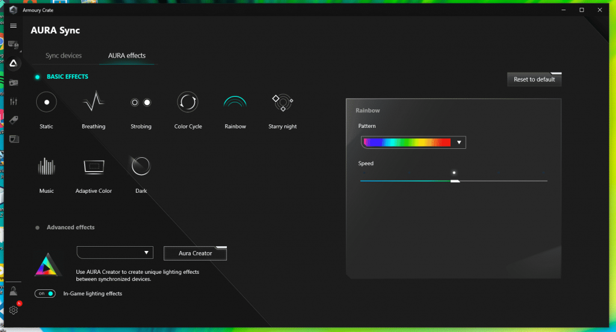Click the Speed slider handle
This screenshot has width=616, height=332.
tap(455, 181)
